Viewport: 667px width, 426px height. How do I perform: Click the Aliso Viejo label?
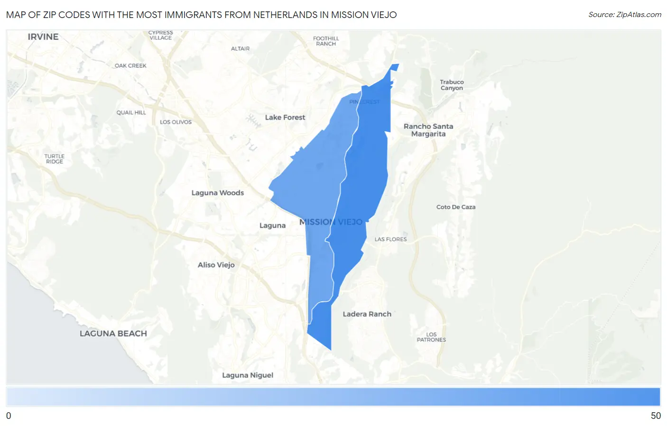pyautogui.click(x=216, y=265)
